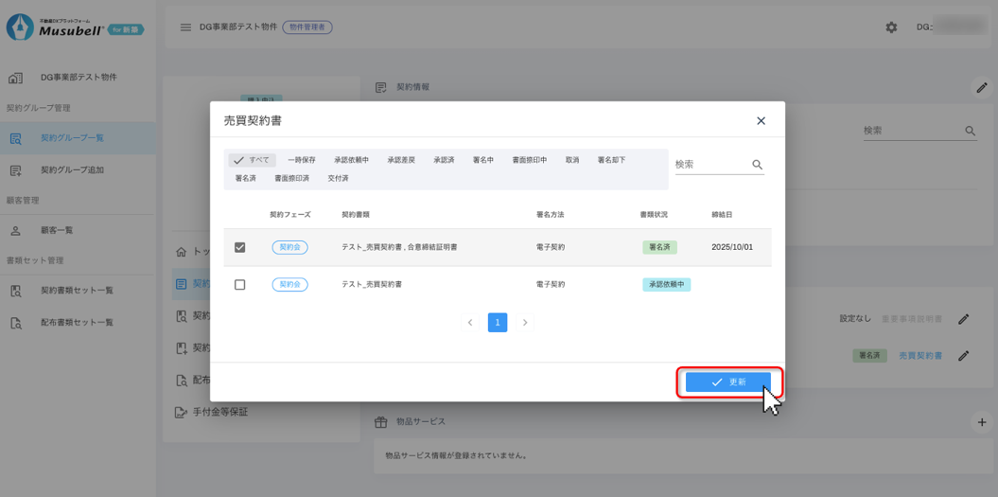Select the 署名済 filter tab
Screen dimensions: 998x497
click(245, 178)
